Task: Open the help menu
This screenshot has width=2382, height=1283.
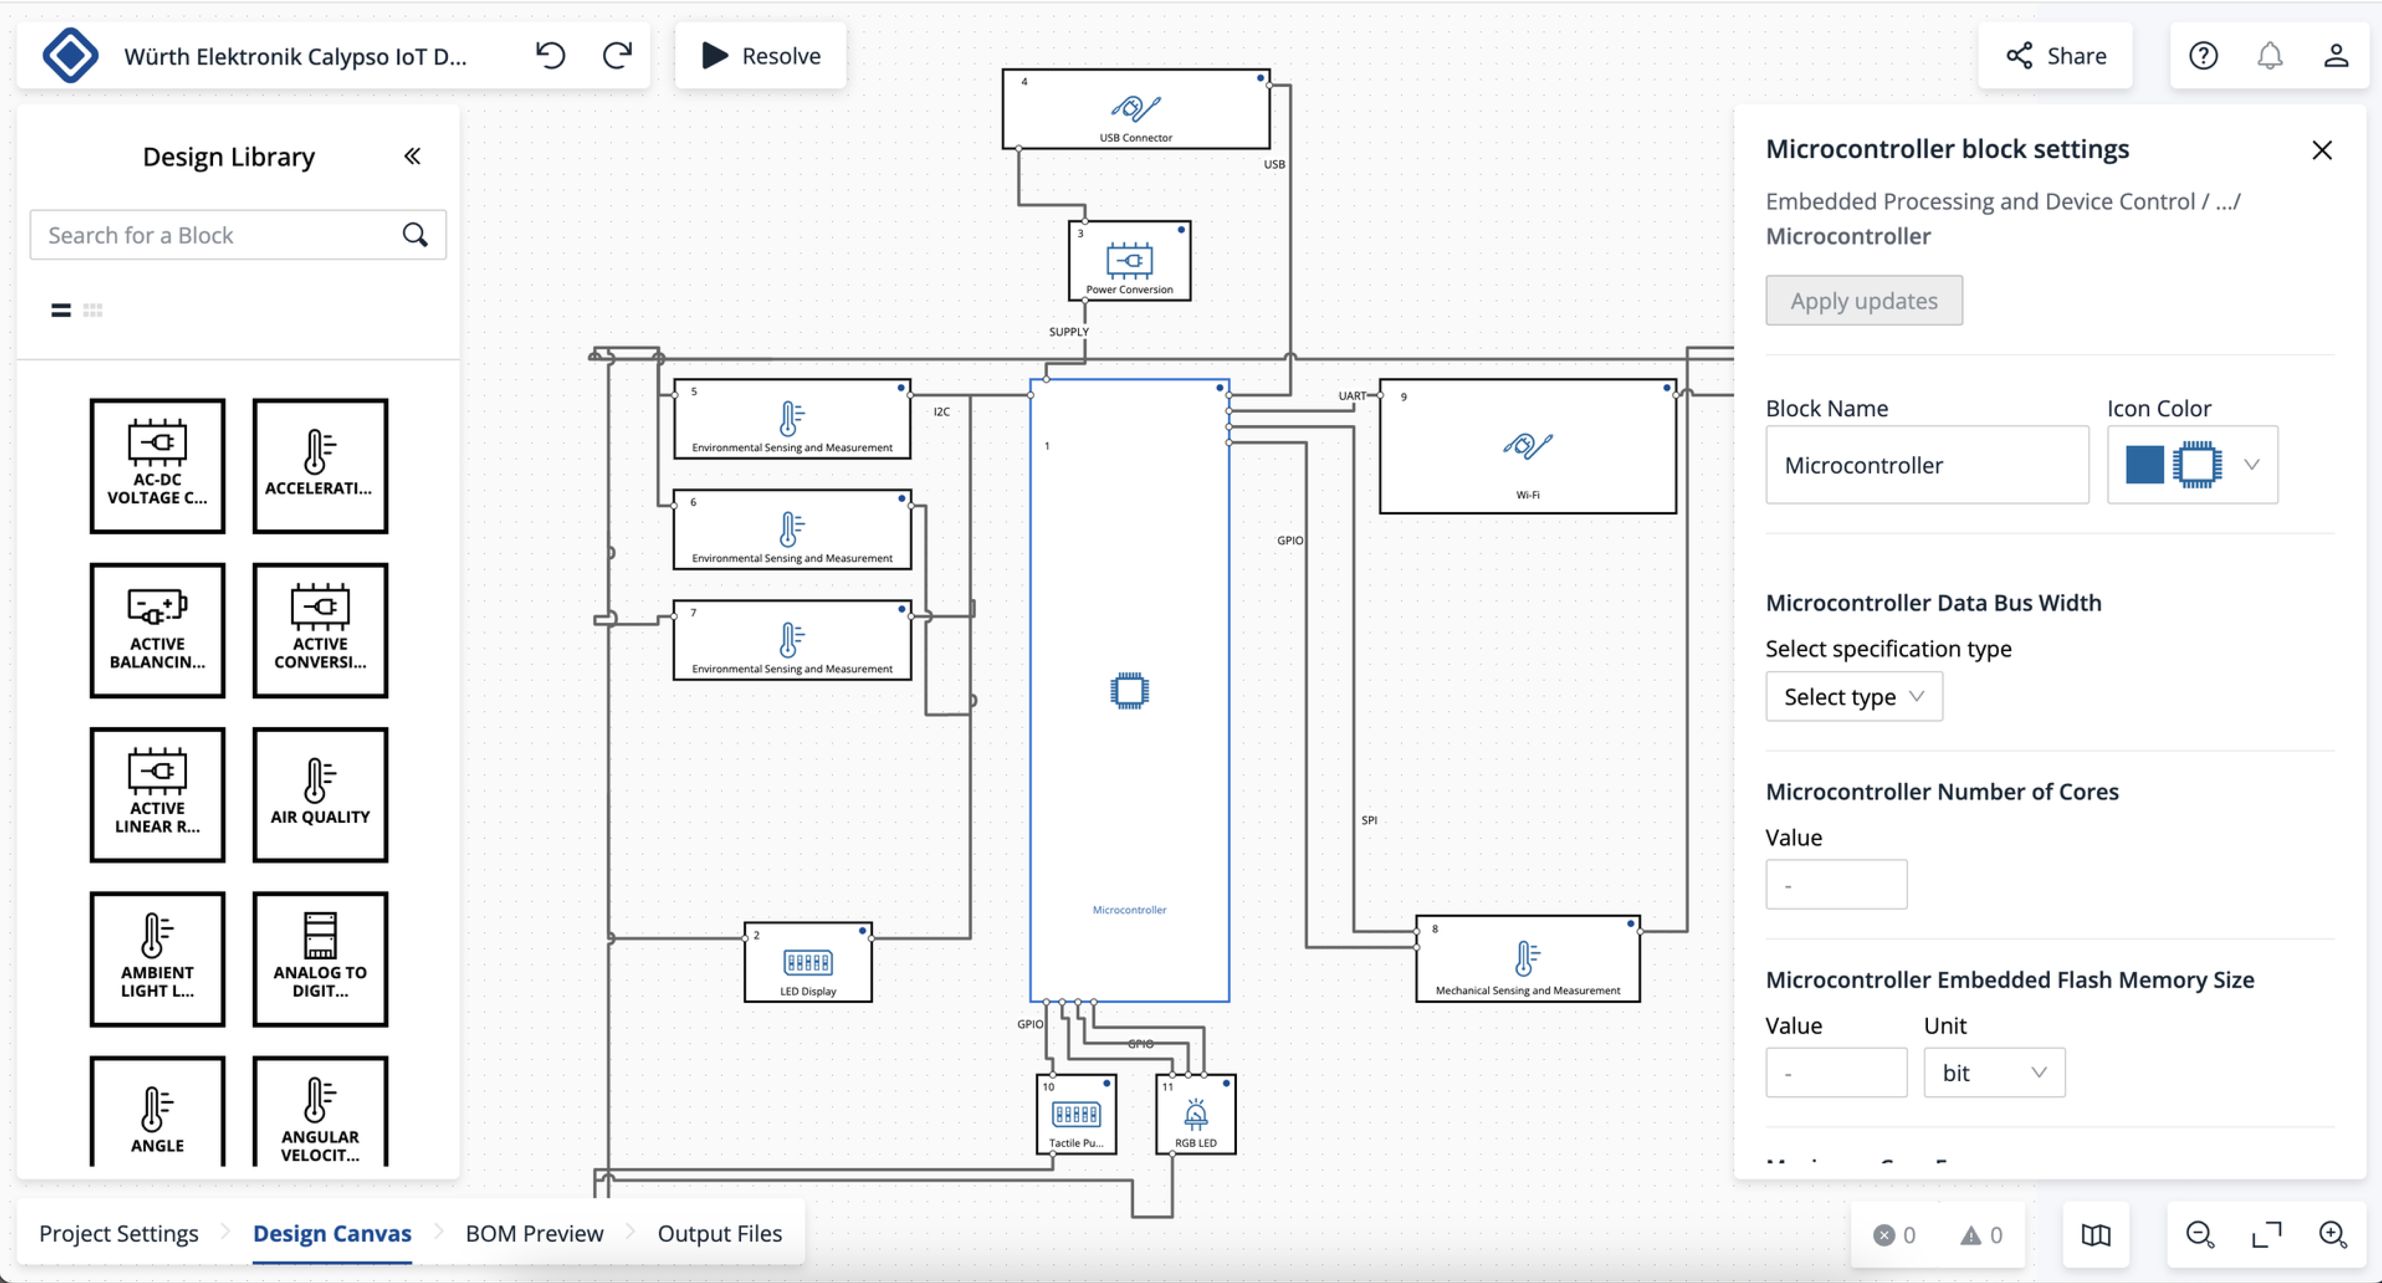Action: (x=2204, y=56)
